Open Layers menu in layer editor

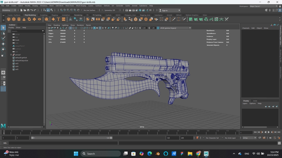pyautogui.click(x=245, y=103)
